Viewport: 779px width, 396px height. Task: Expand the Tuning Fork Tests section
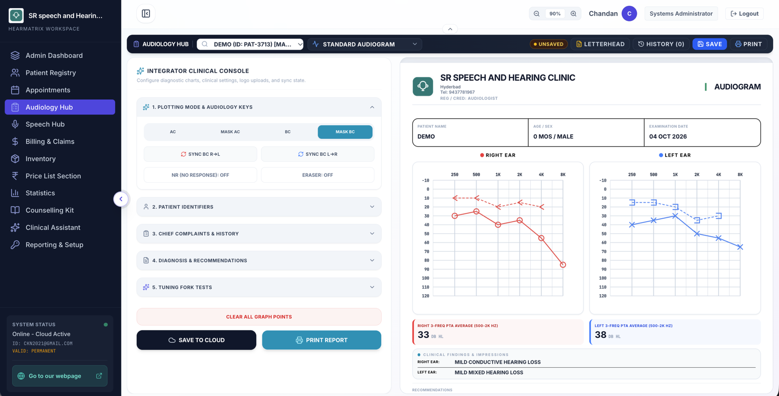coord(259,287)
